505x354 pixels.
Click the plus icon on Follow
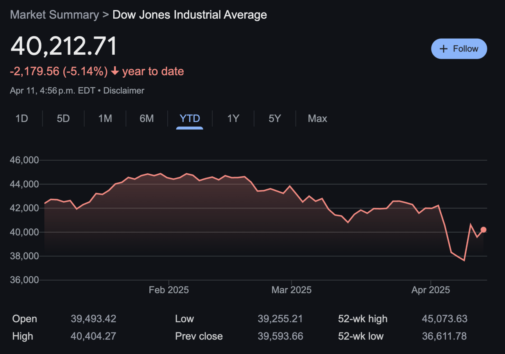click(443, 49)
